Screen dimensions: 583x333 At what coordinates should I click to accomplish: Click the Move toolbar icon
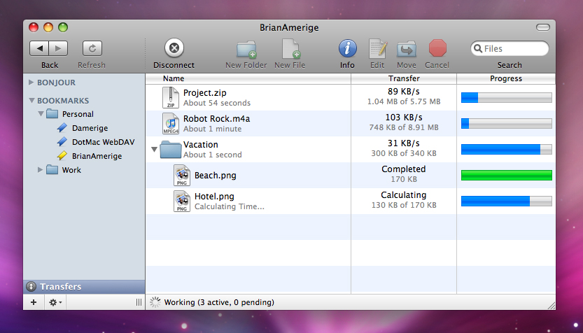pyautogui.click(x=407, y=50)
